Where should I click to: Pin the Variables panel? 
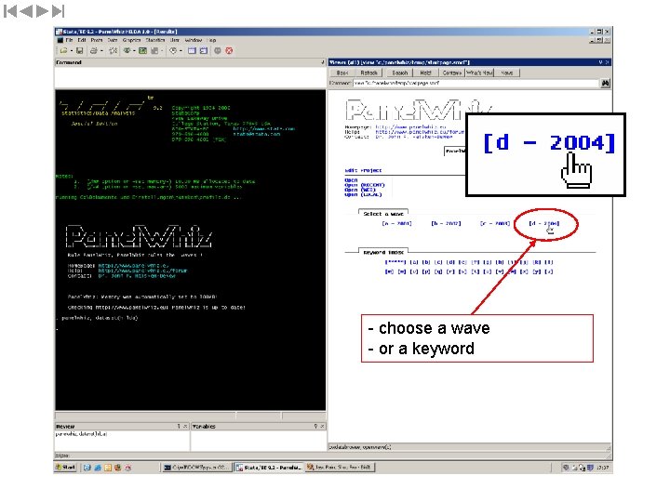click(x=315, y=426)
